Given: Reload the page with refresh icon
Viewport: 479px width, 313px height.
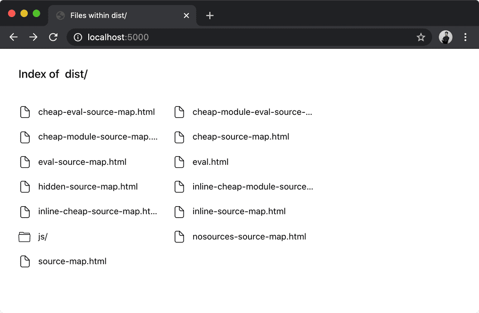Looking at the screenshot, I should coord(53,37).
